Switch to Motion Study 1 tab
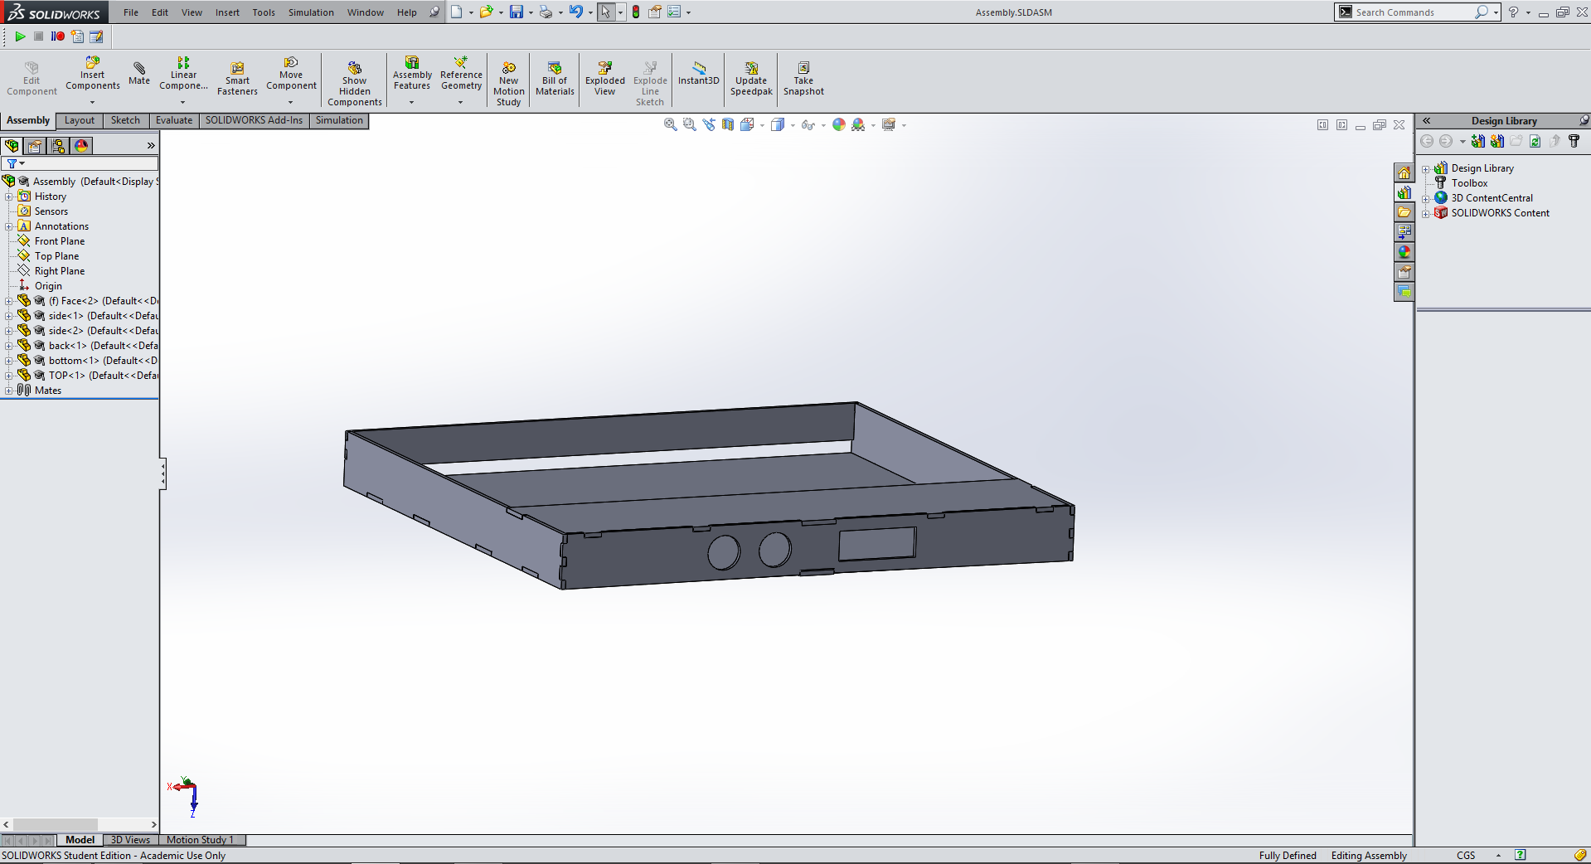The height and width of the screenshot is (864, 1591). 200,840
